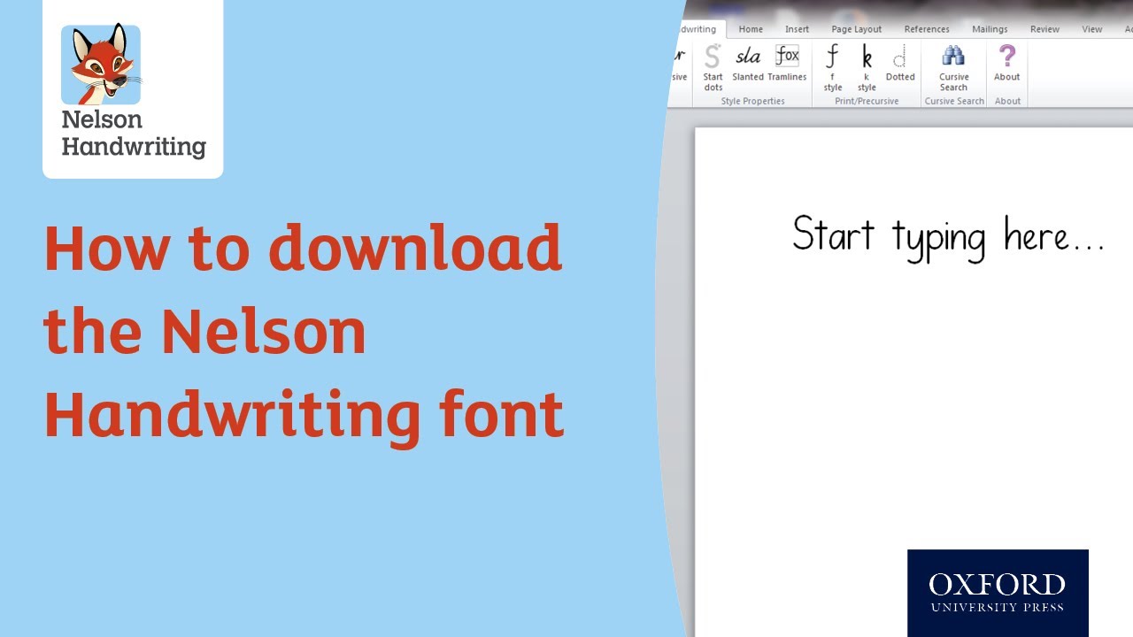1133x637 pixels.
Task: Open the References tab
Action: [x=927, y=29]
